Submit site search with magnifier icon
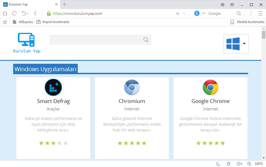266x167 pixels. pos(146,40)
